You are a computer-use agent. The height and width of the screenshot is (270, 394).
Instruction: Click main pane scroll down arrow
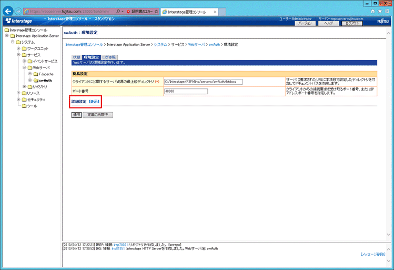point(388,235)
